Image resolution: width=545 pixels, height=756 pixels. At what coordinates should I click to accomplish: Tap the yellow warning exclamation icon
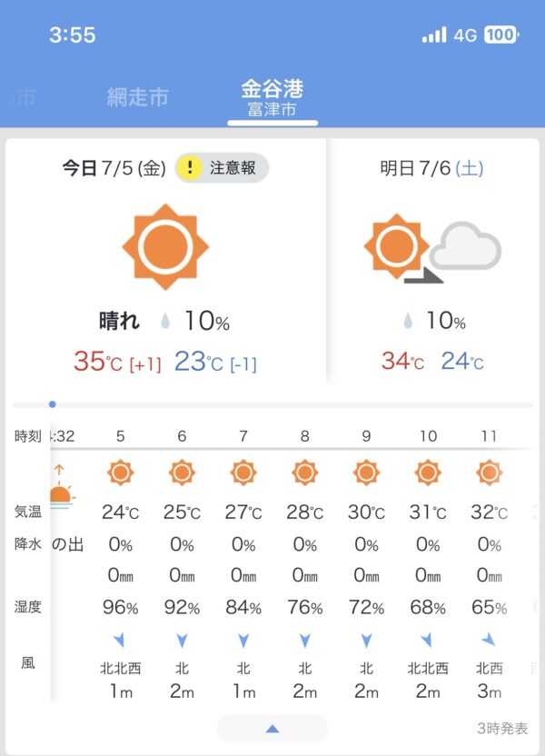click(191, 167)
